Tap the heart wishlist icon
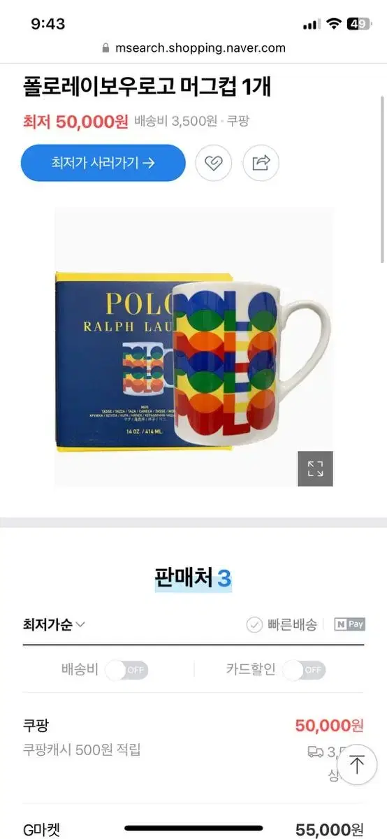Viewport: 387px width, 839px height. [213, 163]
